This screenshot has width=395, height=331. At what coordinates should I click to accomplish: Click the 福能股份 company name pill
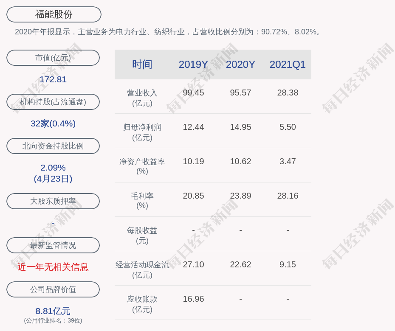coord(54,14)
